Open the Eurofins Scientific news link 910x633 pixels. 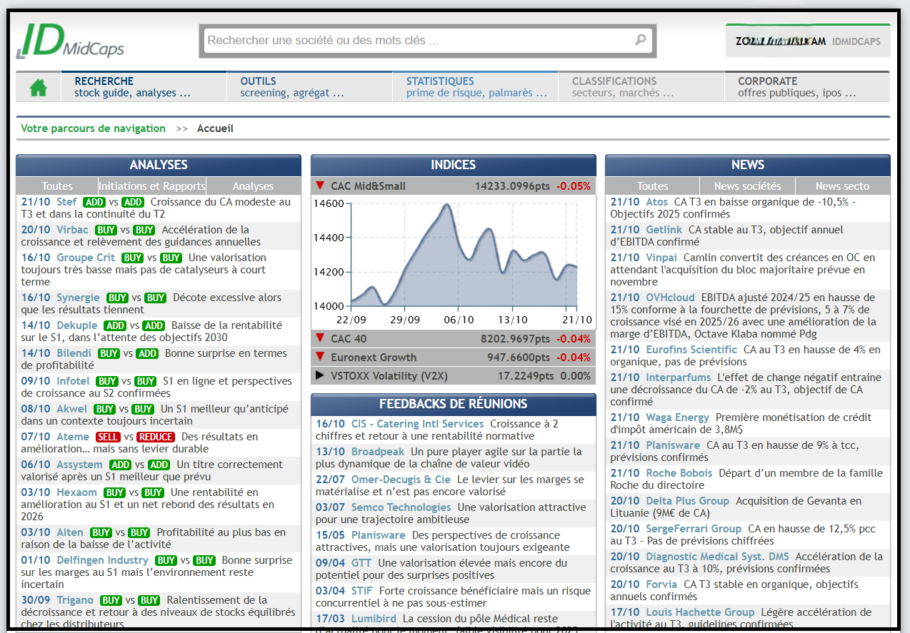691,350
